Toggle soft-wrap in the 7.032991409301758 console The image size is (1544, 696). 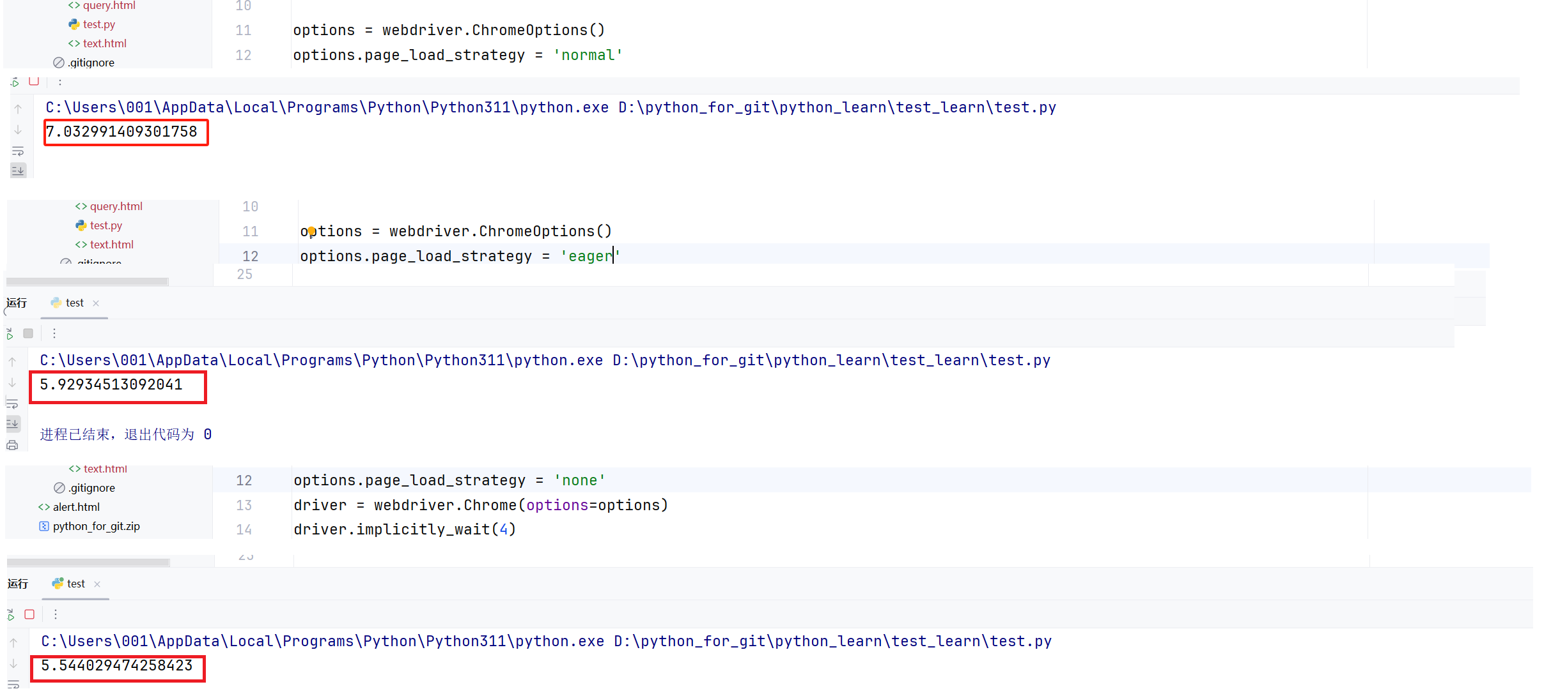pyautogui.click(x=18, y=151)
